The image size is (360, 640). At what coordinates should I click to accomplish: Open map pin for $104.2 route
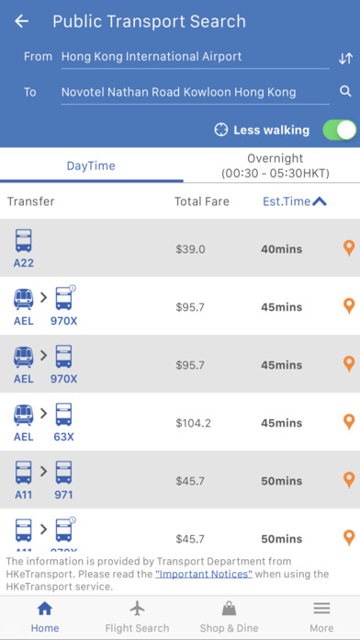coord(349,422)
